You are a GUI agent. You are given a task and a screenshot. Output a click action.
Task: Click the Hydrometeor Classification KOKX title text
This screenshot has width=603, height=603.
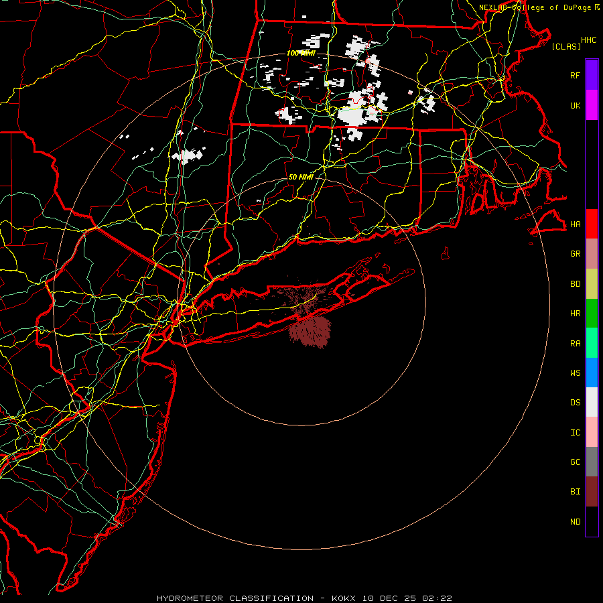[x=304, y=598]
